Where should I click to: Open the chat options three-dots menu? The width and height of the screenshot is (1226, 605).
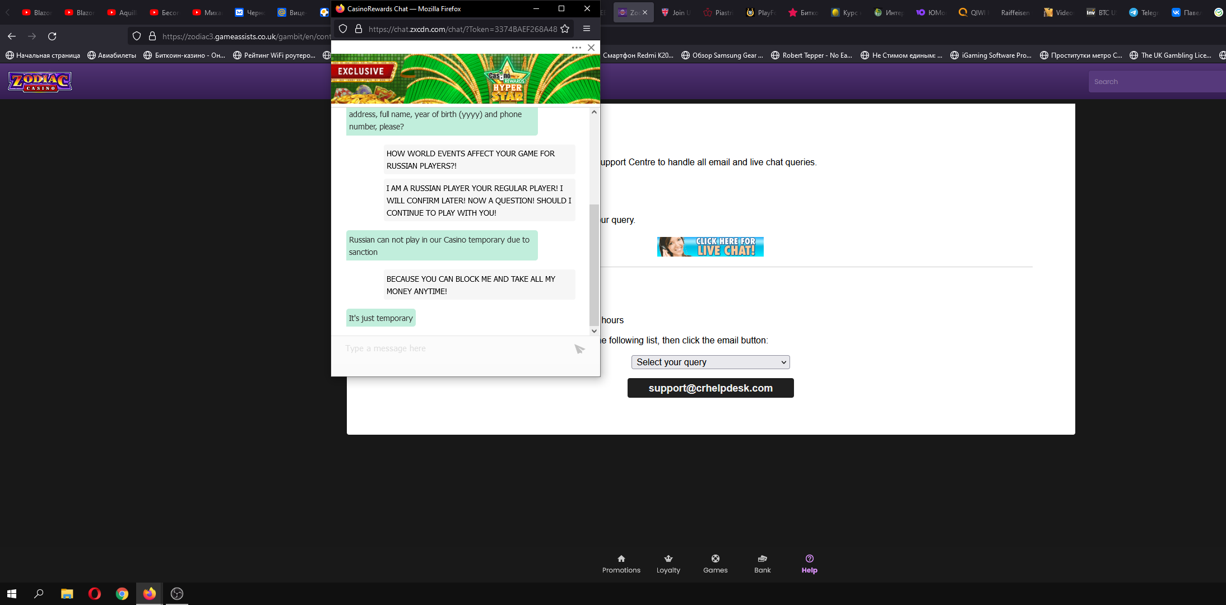[576, 48]
